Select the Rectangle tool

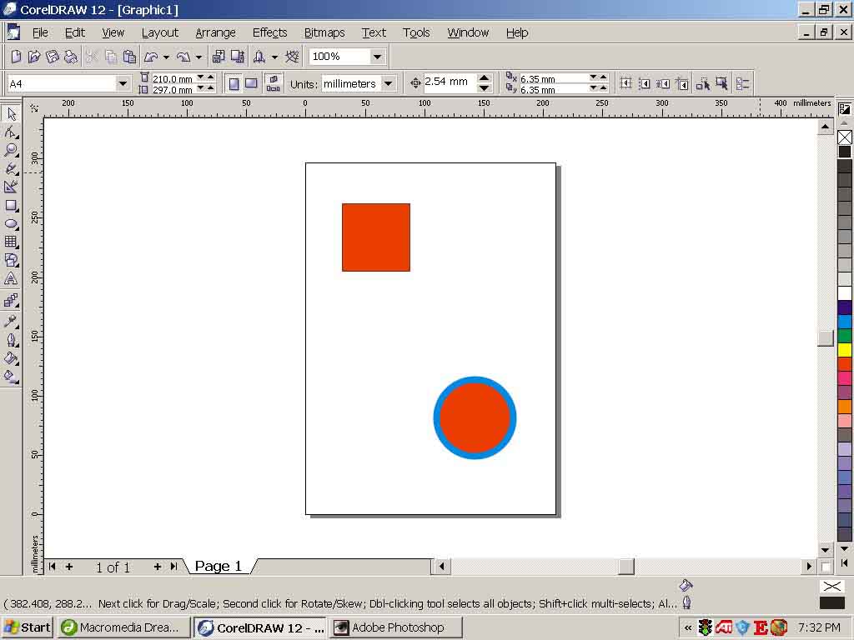[11, 205]
